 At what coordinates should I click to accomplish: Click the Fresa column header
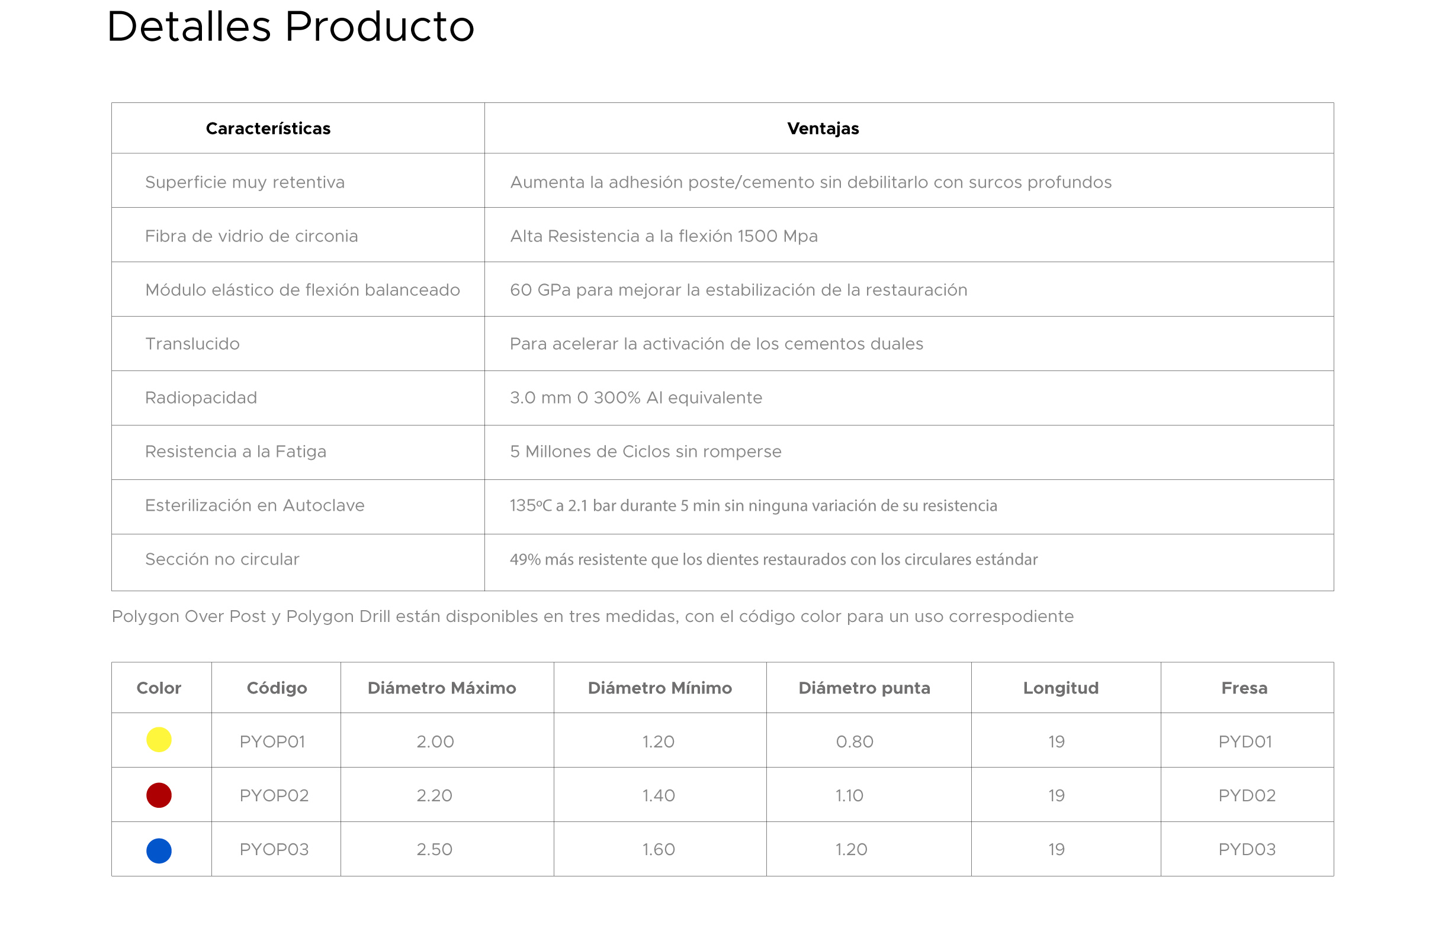tap(1244, 688)
